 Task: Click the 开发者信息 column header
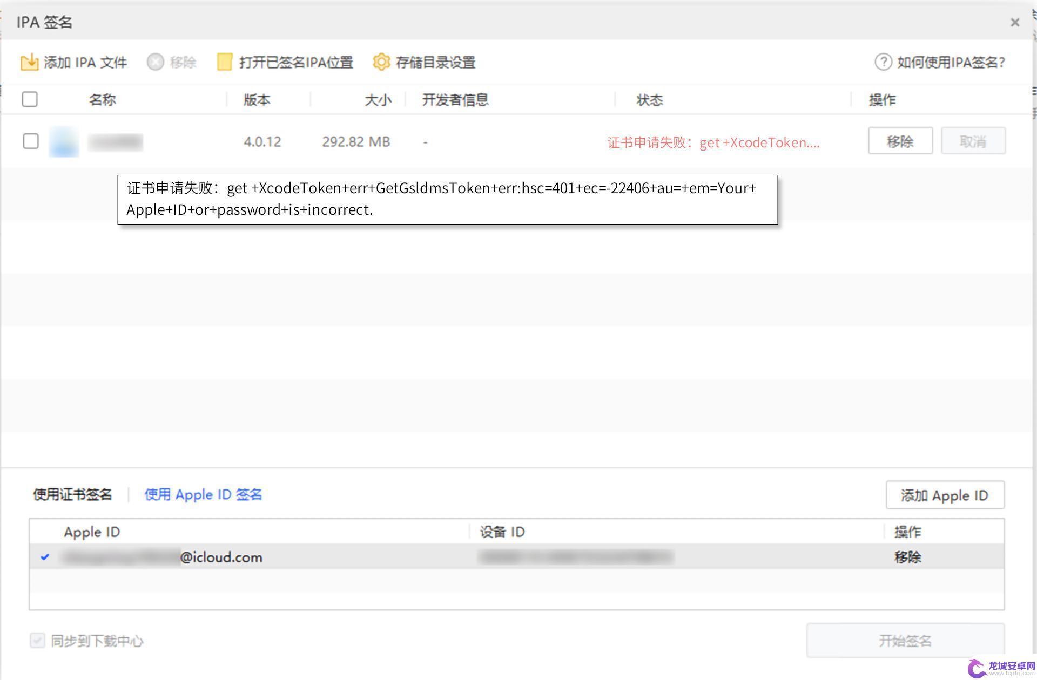[455, 100]
